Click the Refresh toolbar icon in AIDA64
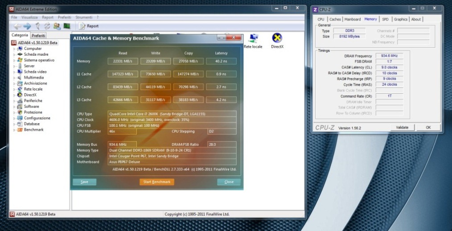The height and width of the screenshot is (231, 452). [x=47, y=26]
